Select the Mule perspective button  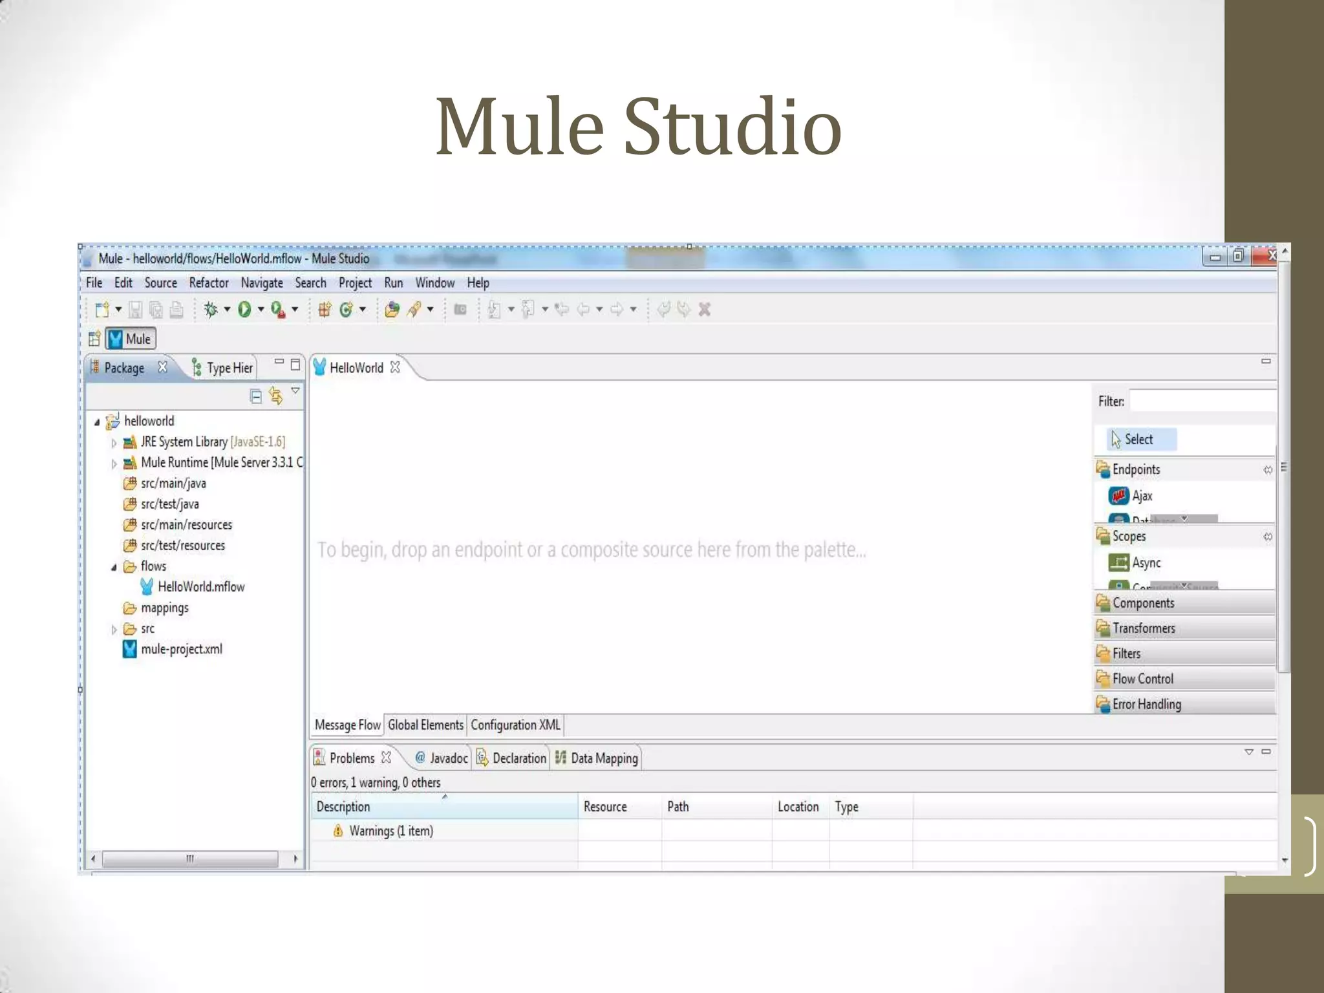pyautogui.click(x=131, y=339)
